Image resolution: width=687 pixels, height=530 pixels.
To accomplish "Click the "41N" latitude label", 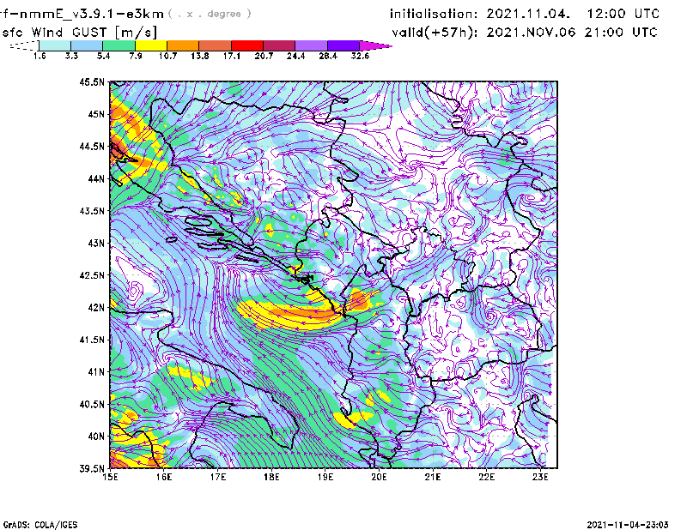I will [x=96, y=371].
